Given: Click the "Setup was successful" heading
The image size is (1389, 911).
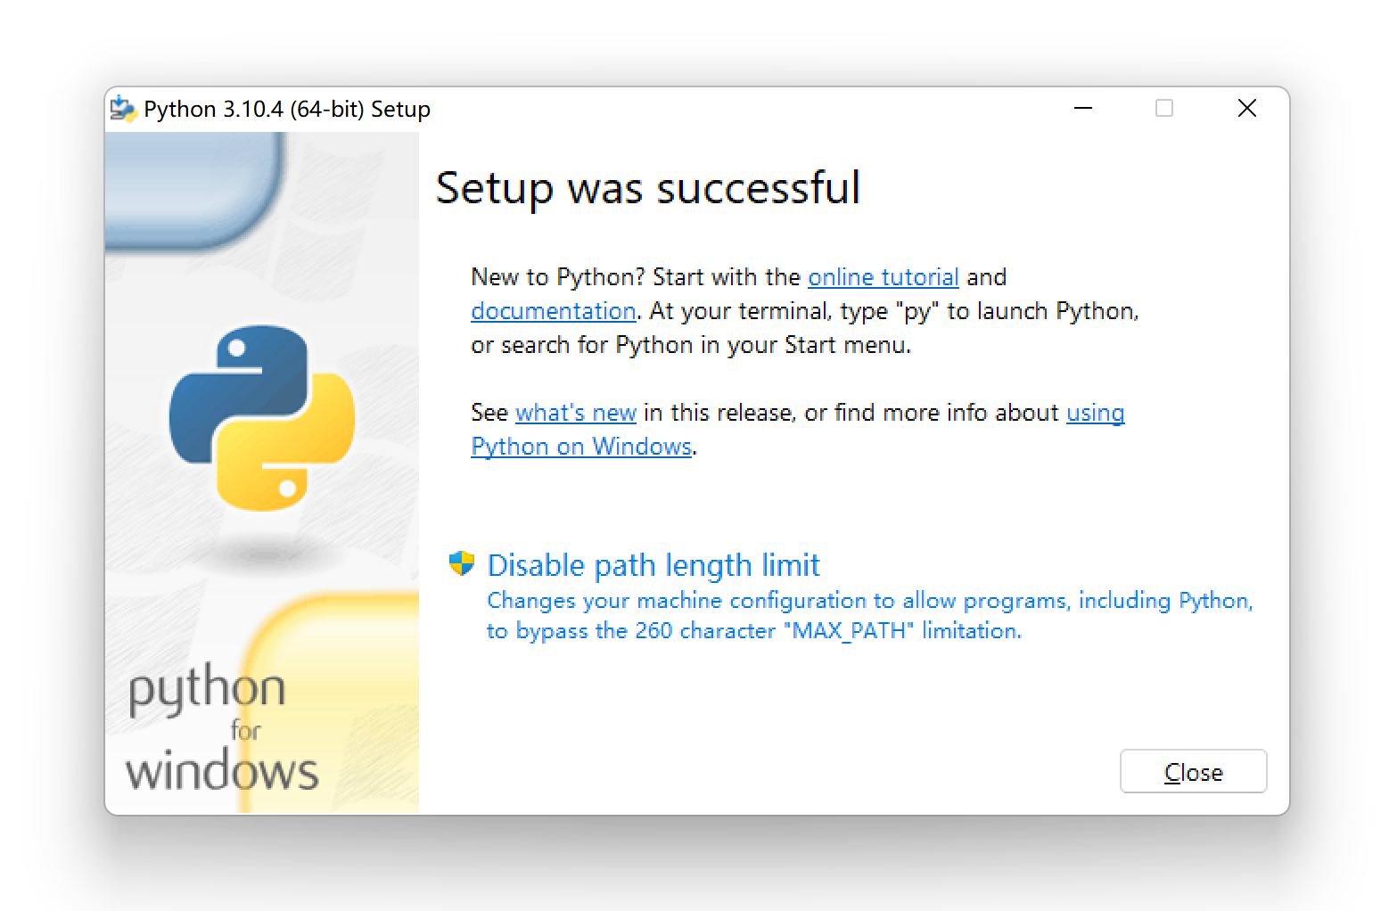Looking at the screenshot, I should click(647, 188).
